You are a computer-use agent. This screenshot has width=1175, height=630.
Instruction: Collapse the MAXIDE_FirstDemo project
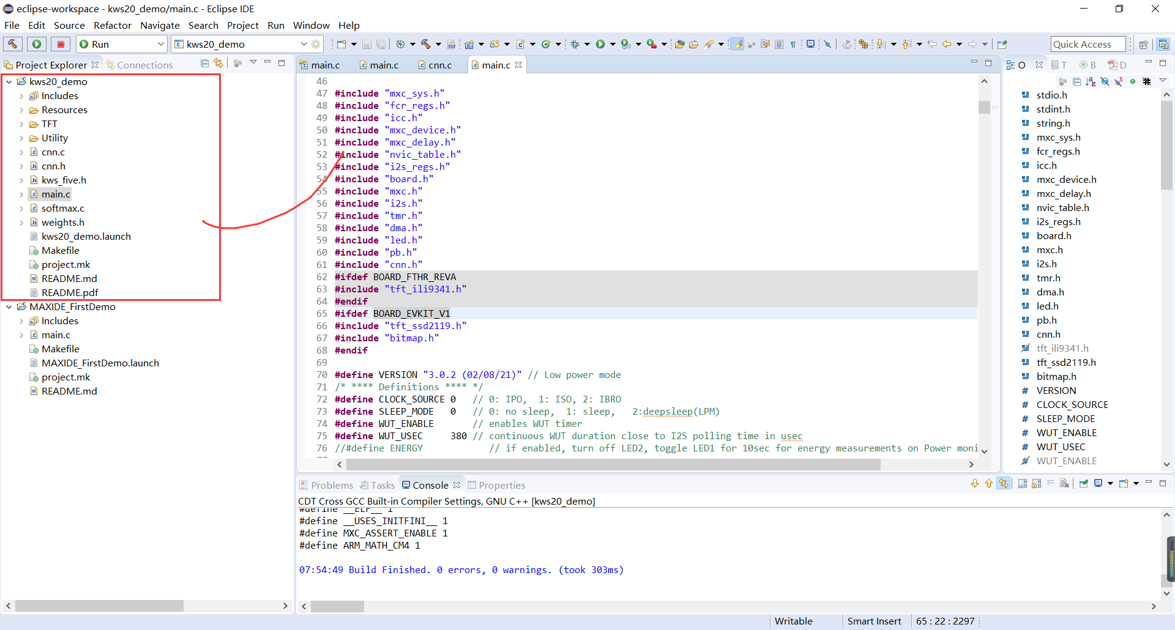pyautogui.click(x=9, y=306)
